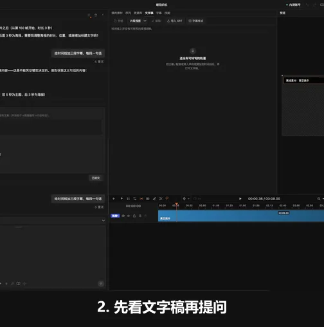Switch to the 我的素材 tab
The width and height of the screenshot is (324, 327).
pyautogui.click(x=117, y=13)
